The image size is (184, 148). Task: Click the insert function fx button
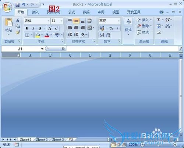click(63, 49)
